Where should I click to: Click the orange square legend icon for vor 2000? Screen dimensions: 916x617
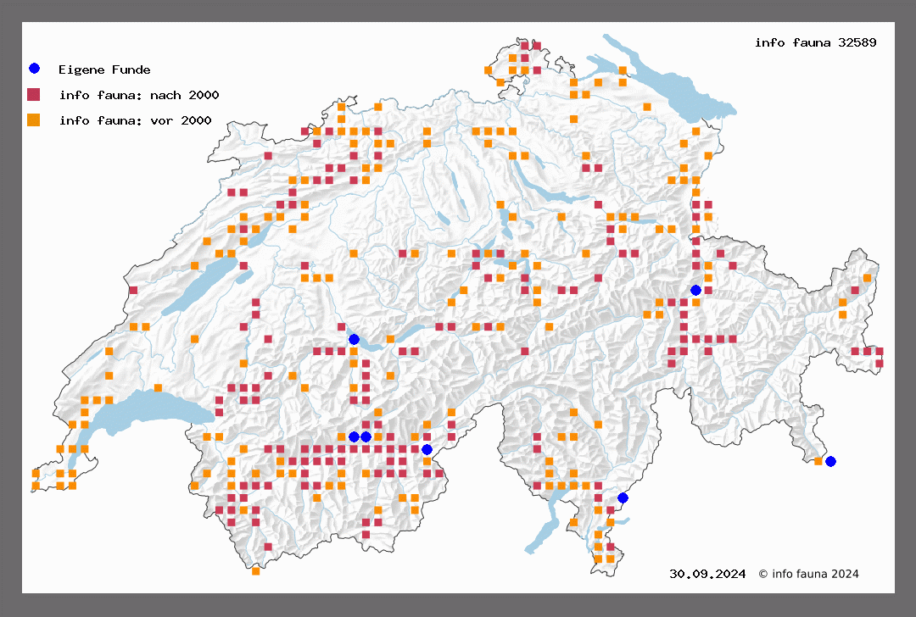pos(34,120)
